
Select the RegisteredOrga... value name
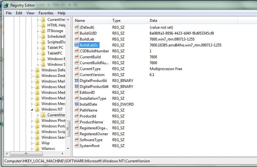click(94, 128)
